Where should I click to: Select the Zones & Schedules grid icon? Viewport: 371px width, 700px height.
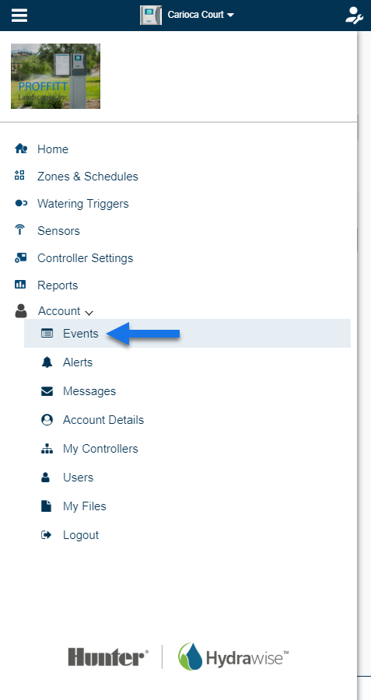(19, 176)
